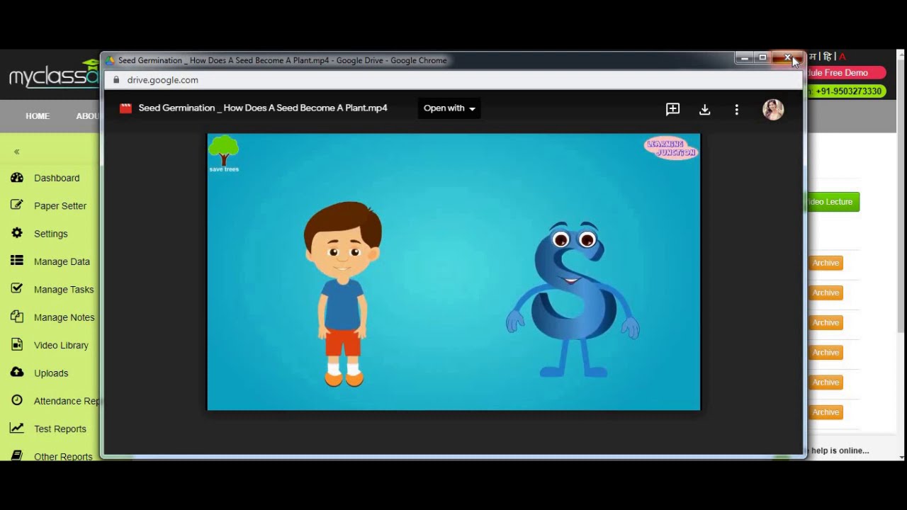This screenshot has height=510, width=907.
Task: Open Paper Setter in the sidebar
Action: pyautogui.click(x=60, y=205)
